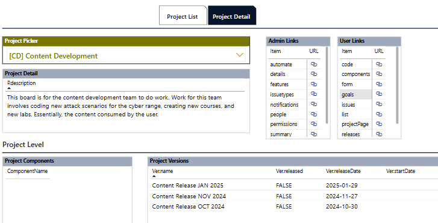Click the User Links URL column header

379,51
